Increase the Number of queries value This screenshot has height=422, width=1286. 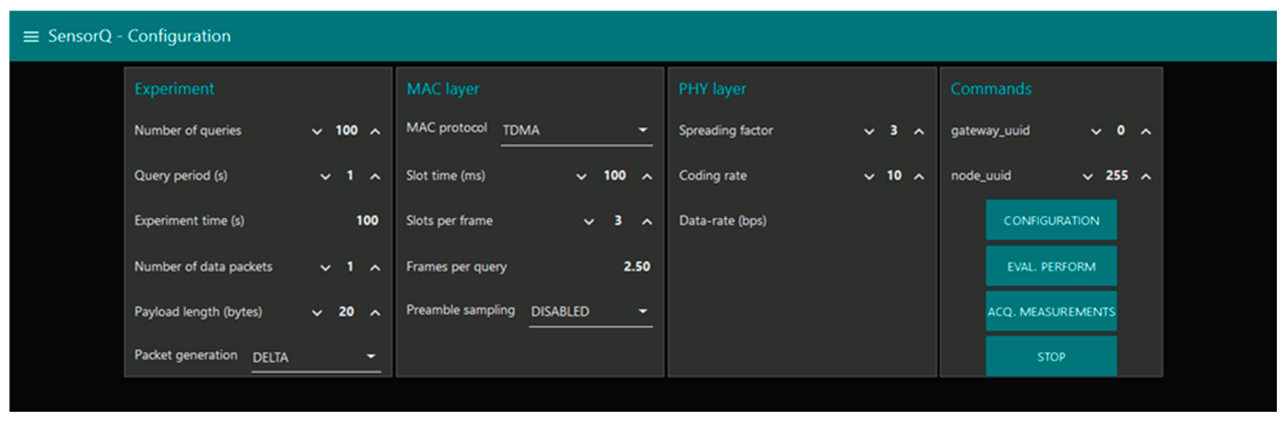375,132
